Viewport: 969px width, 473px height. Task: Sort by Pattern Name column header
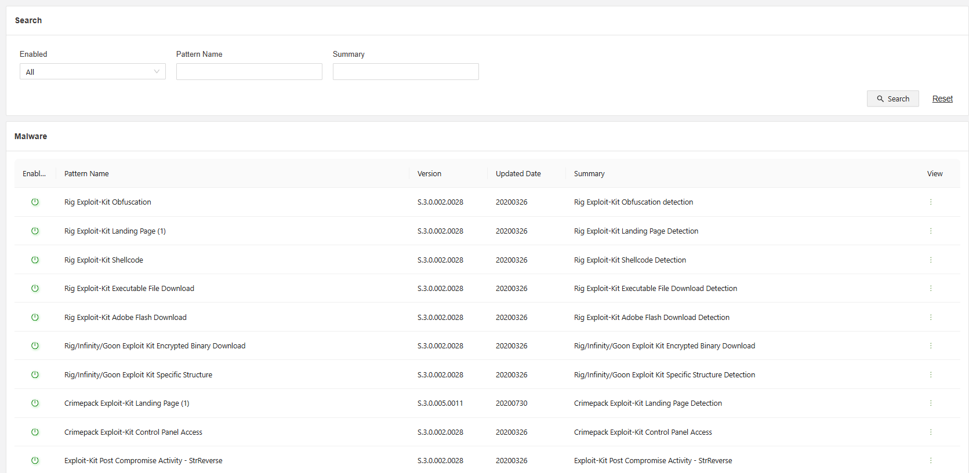(x=86, y=174)
